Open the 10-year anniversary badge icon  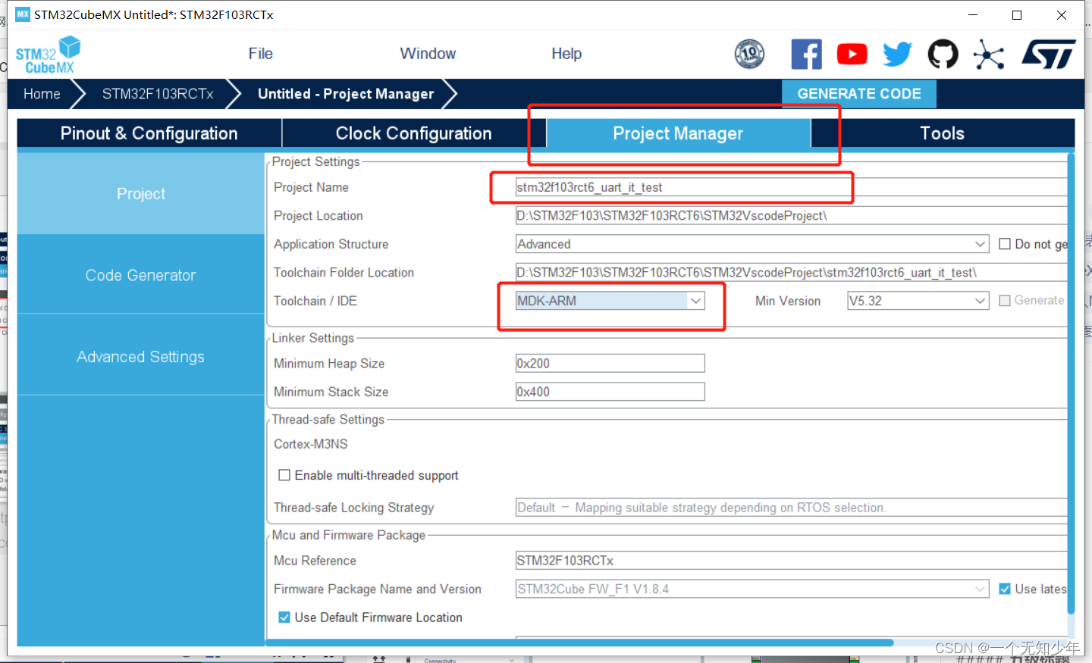(x=749, y=54)
